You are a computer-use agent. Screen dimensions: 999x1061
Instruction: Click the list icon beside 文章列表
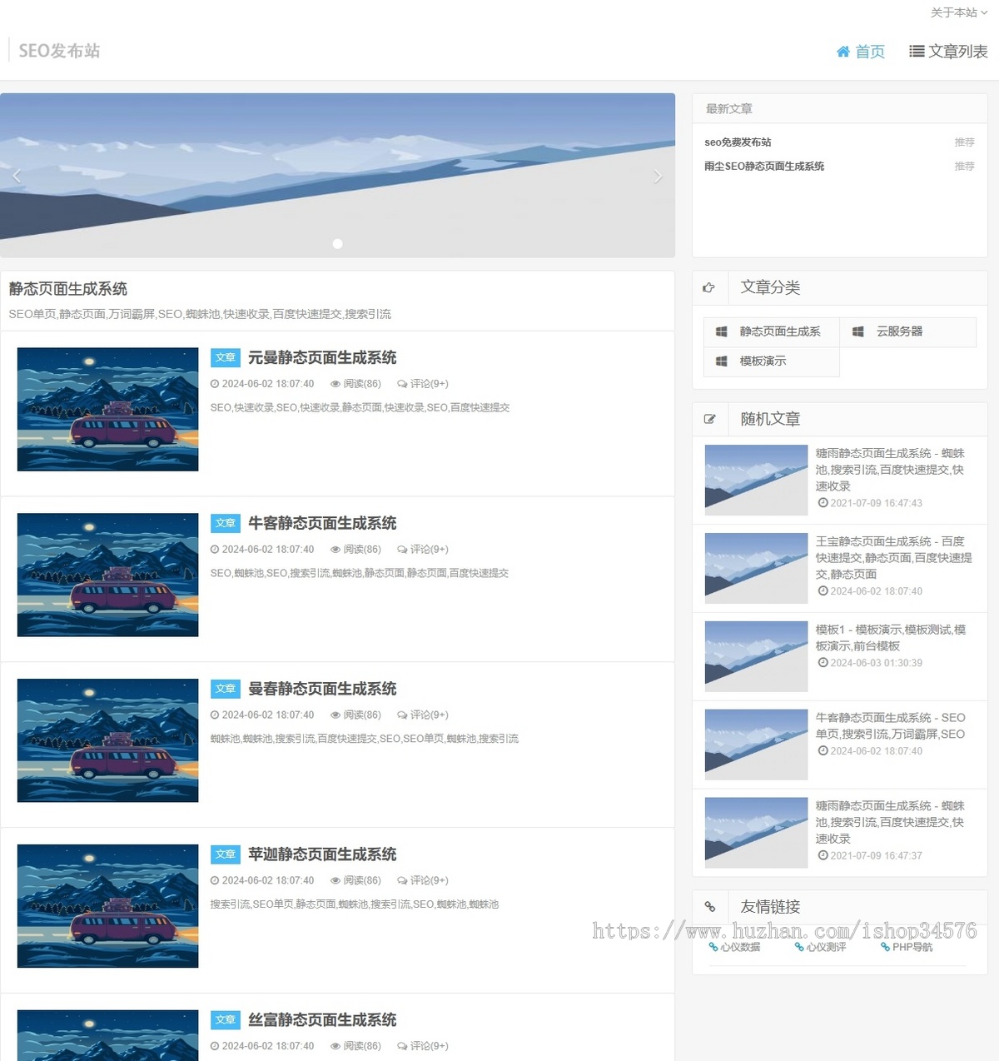click(917, 52)
